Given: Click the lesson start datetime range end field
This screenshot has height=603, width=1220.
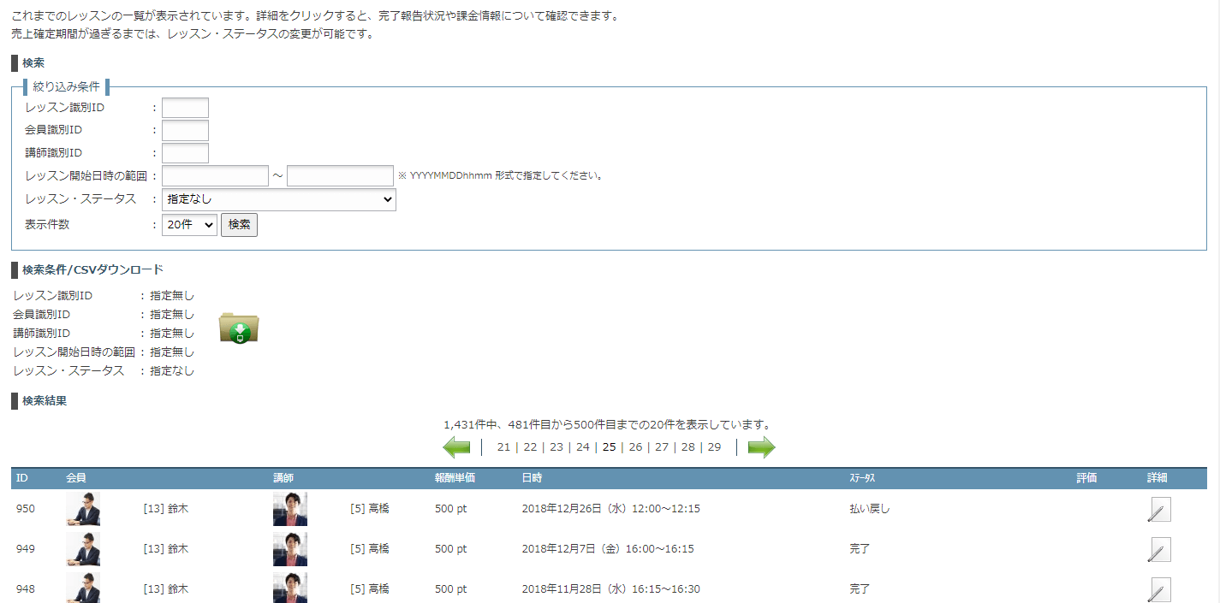Looking at the screenshot, I should click(340, 176).
